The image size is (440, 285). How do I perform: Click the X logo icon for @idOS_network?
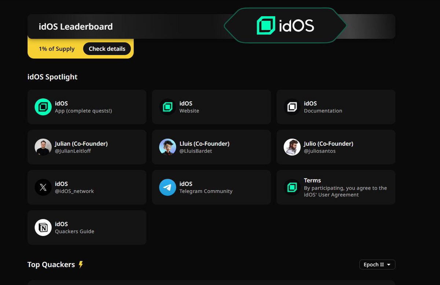click(x=43, y=187)
